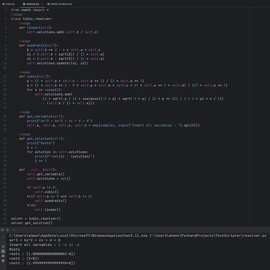Click 'solver.get_solution()' line
270x270 pixels.
tap(32, 223)
